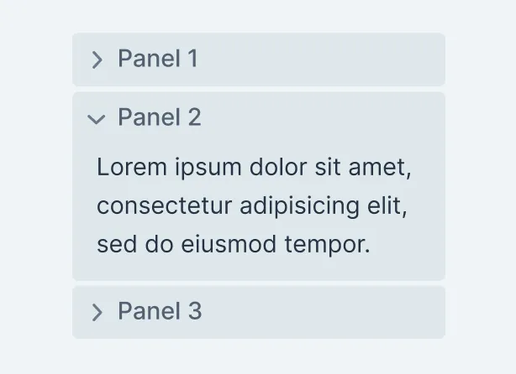Screen dimensions: 516x374
Task: Collapse Panel 2 via its header label
Action: [x=160, y=117]
